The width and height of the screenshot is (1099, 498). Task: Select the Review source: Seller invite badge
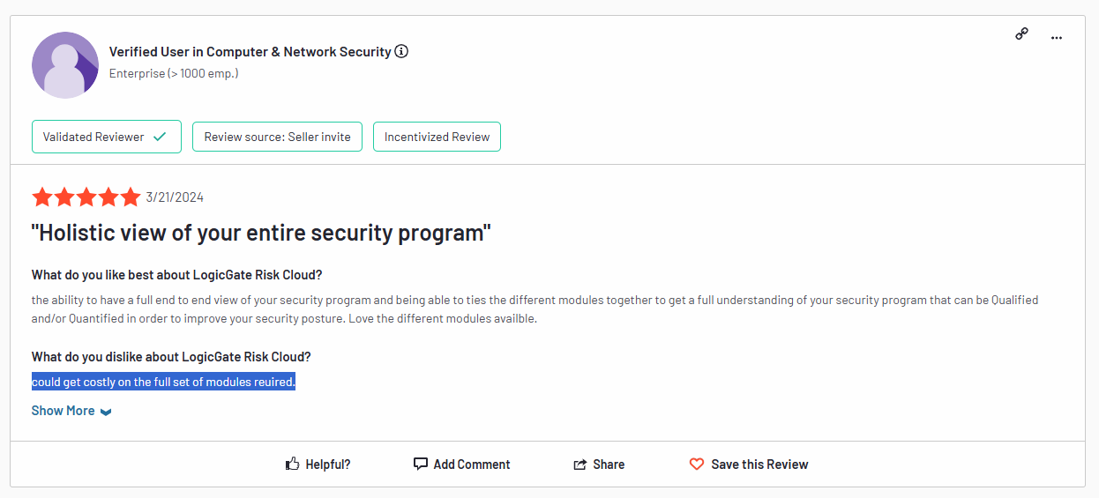click(x=277, y=137)
